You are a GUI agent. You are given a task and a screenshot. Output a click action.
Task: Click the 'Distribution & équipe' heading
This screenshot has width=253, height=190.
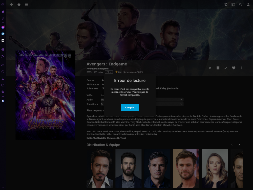[103, 145]
